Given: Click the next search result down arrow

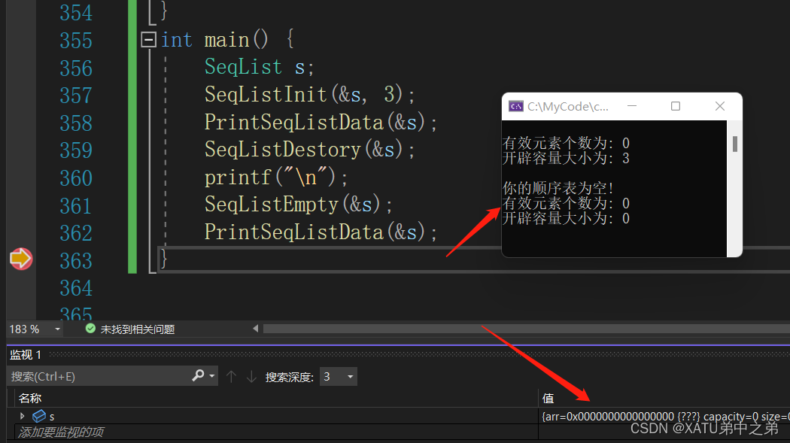Looking at the screenshot, I should (251, 377).
